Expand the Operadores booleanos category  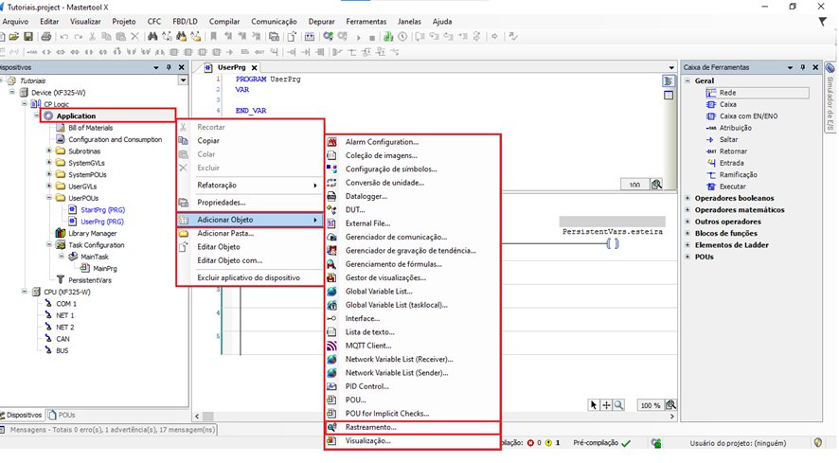pos(687,198)
